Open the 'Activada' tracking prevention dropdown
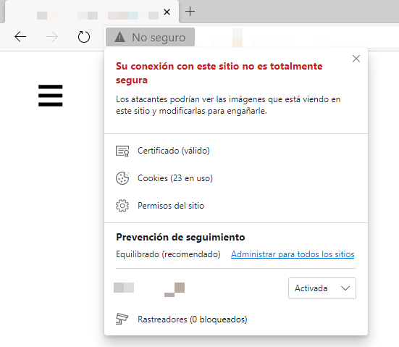399x347 pixels. (322, 288)
